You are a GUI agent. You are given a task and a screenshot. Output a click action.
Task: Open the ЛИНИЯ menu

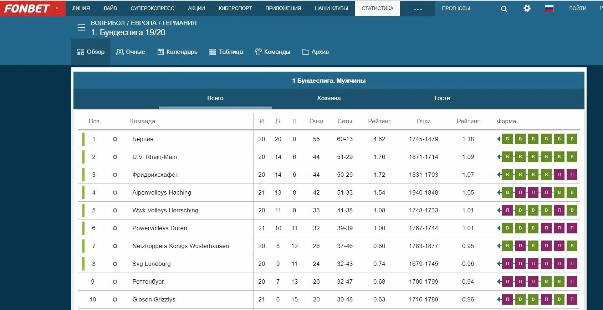coord(81,8)
